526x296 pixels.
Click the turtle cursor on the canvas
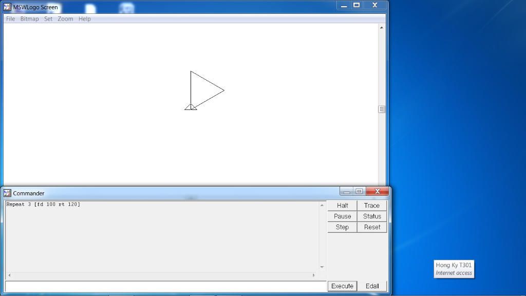coord(191,107)
